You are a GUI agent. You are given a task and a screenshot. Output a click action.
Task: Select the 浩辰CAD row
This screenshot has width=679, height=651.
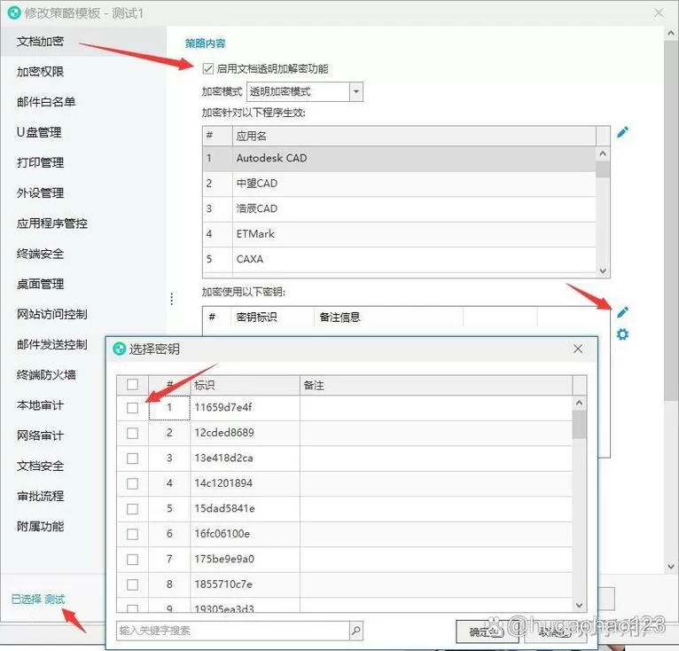(399, 209)
